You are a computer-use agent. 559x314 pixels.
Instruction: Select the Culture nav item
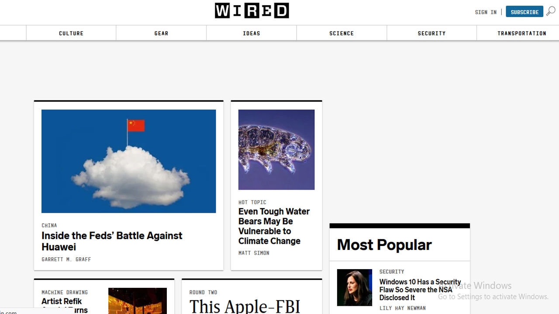pos(71,33)
